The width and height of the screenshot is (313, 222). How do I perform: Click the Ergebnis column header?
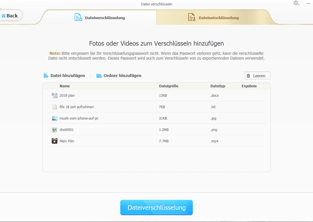tap(249, 86)
